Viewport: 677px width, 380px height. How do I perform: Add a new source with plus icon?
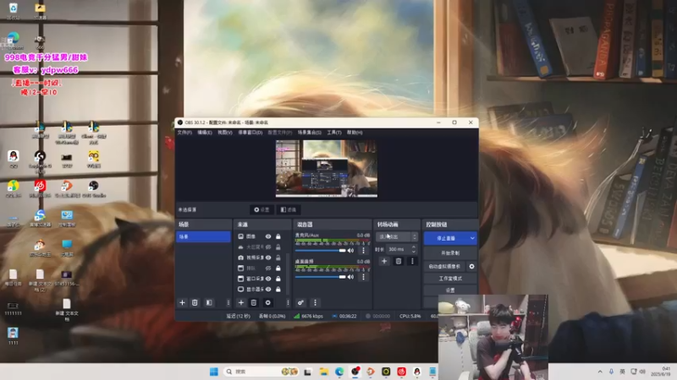click(241, 303)
